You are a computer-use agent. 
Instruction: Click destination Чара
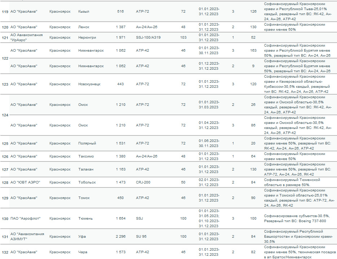[83, 252]
